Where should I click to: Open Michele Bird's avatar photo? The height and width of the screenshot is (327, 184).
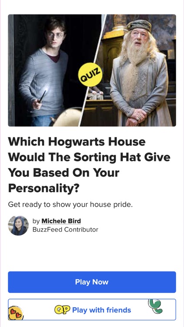tap(18, 226)
